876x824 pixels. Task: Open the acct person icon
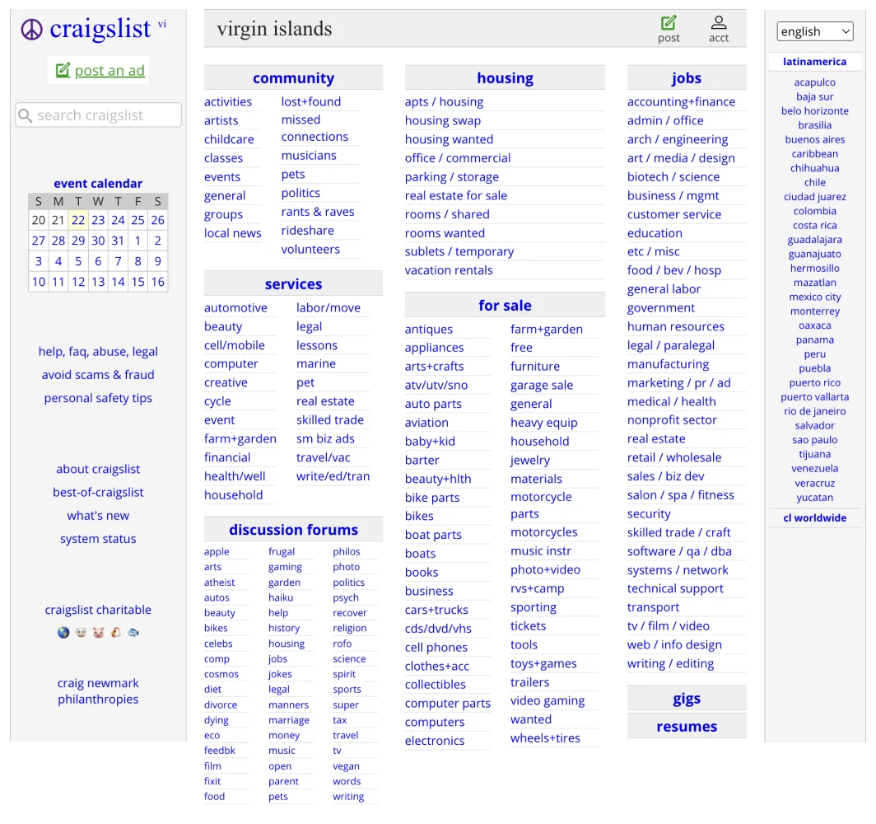(x=719, y=22)
